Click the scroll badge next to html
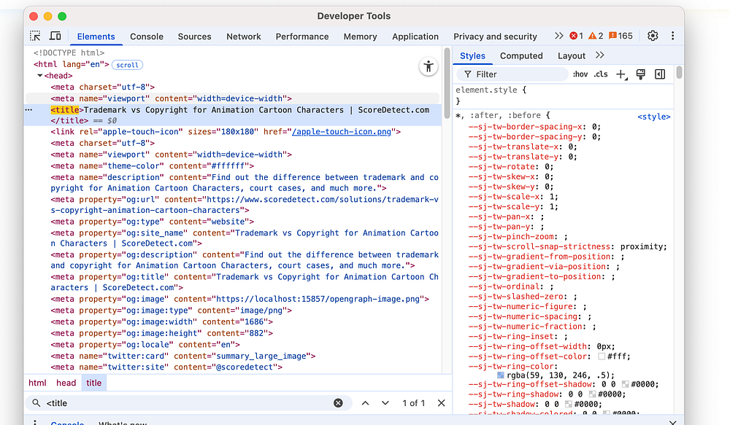Image resolution: width=730 pixels, height=425 pixels. tap(127, 65)
